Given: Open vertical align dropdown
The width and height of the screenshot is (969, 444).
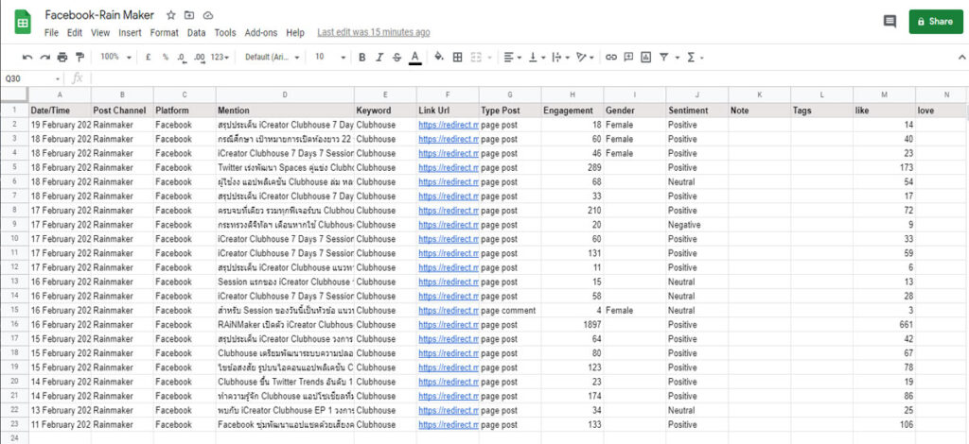Looking at the screenshot, I should click(536, 58).
